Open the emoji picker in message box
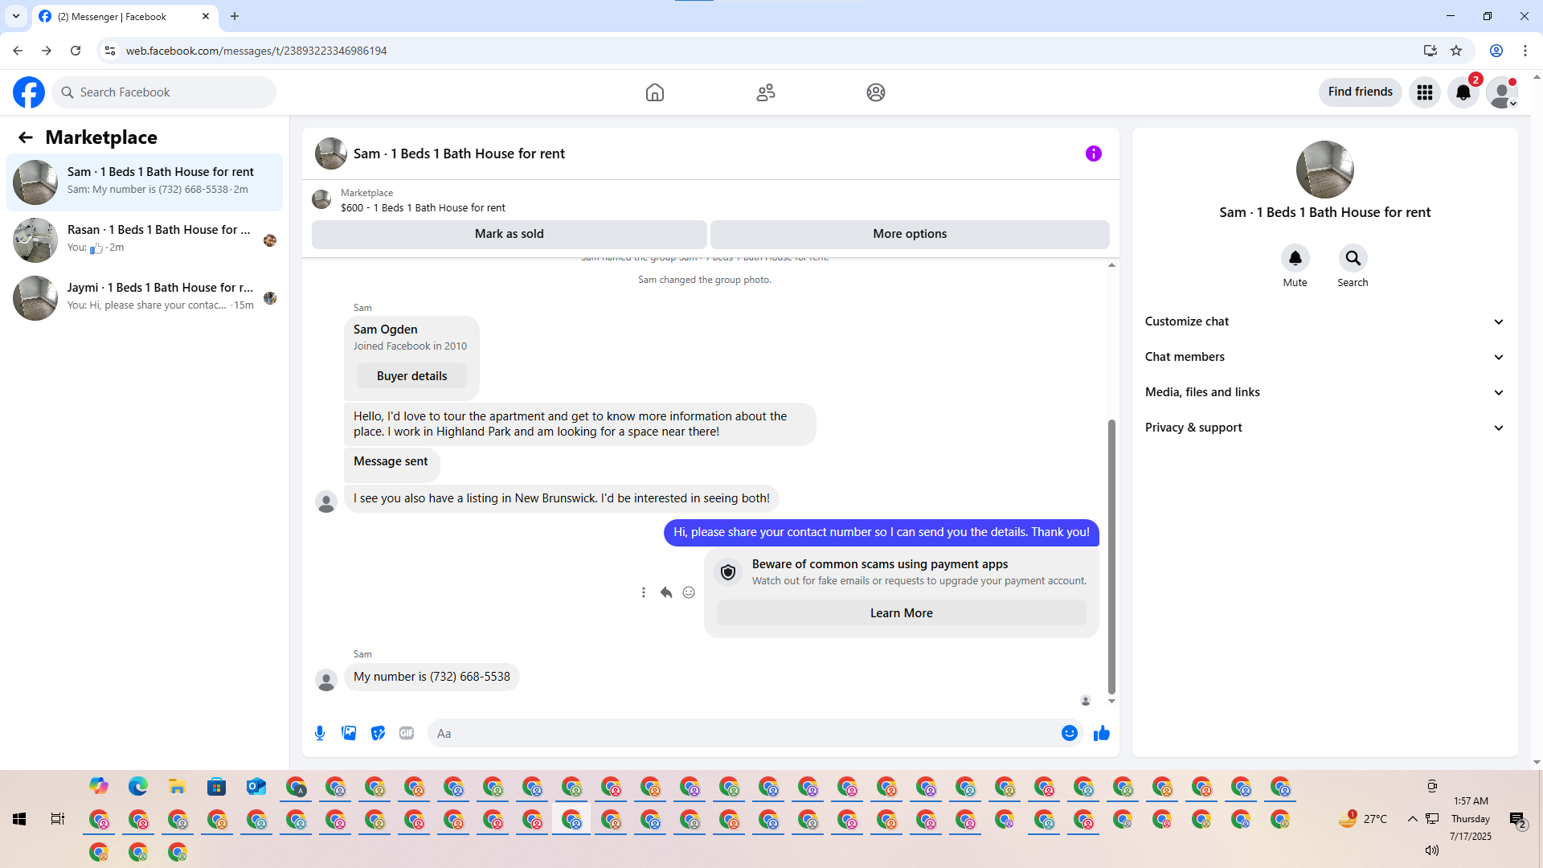The width and height of the screenshot is (1543, 868). click(x=1070, y=733)
